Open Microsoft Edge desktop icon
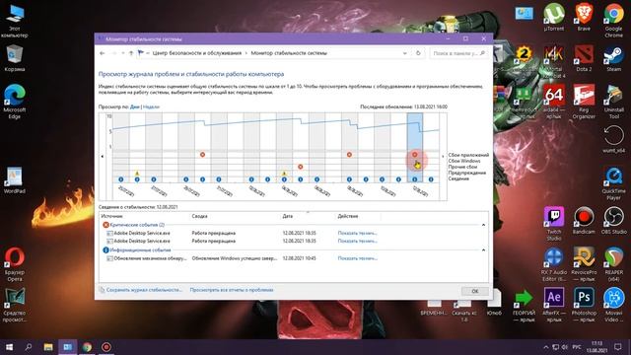The image size is (631, 355). tap(15, 102)
